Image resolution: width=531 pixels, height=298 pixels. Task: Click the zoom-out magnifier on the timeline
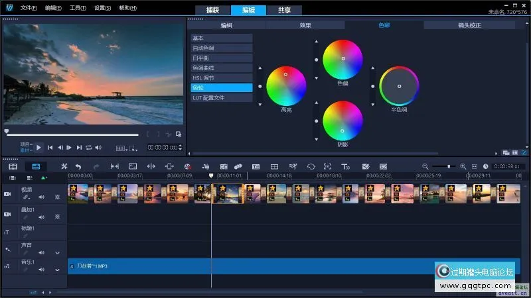coord(425,166)
